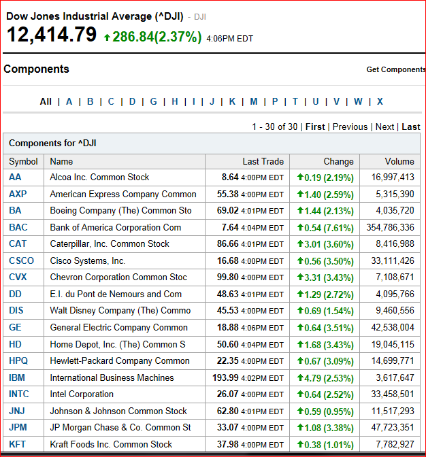Click Chevron last trade price 99.80
426x457 pixels.
click(x=228, y=277)
